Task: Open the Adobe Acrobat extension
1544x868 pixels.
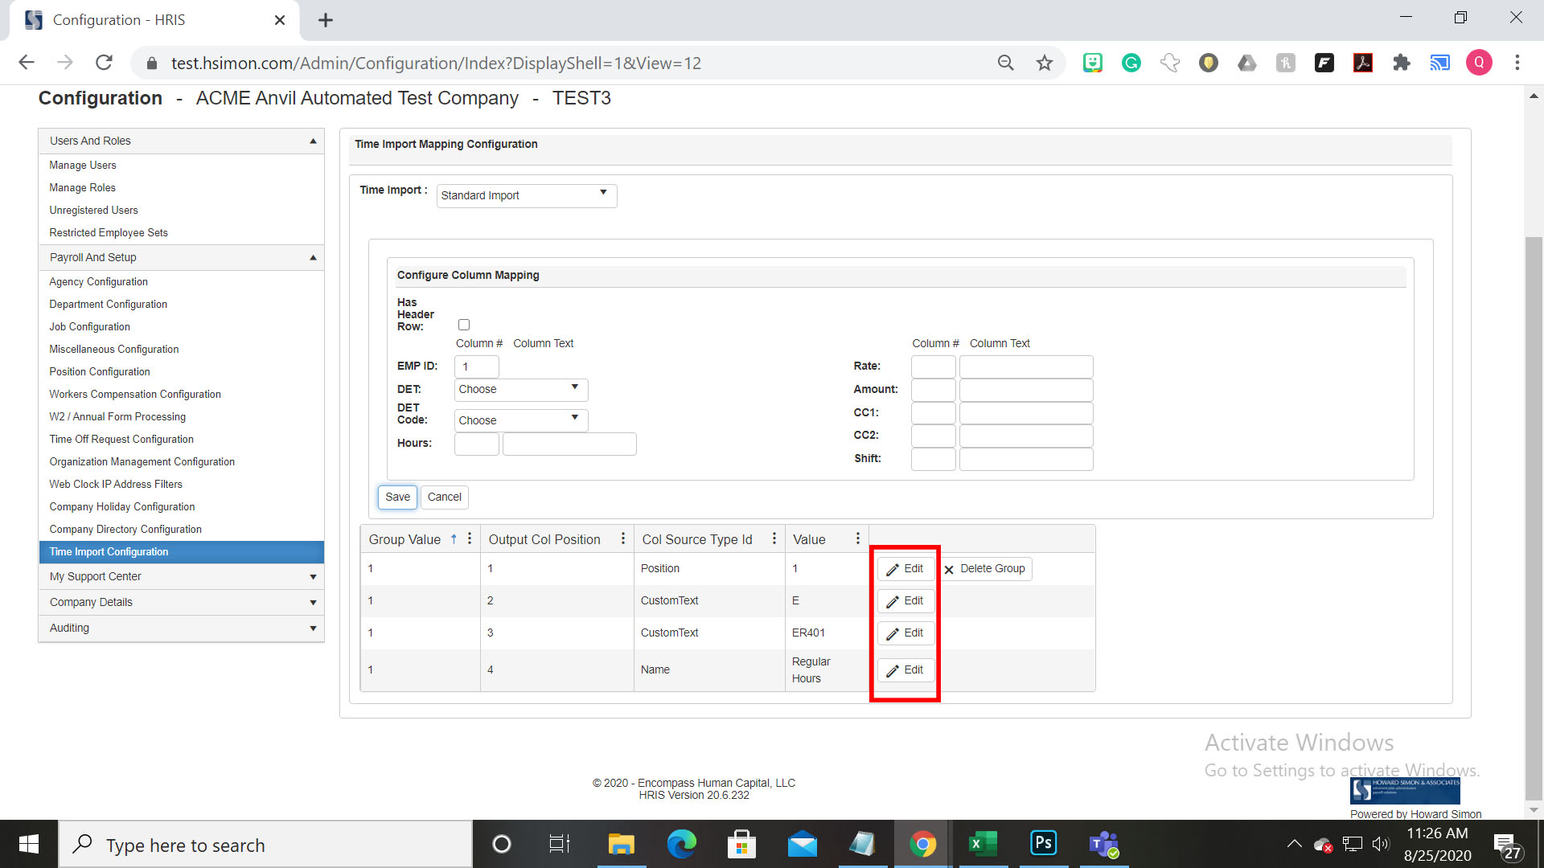Action: point(1363,63)
